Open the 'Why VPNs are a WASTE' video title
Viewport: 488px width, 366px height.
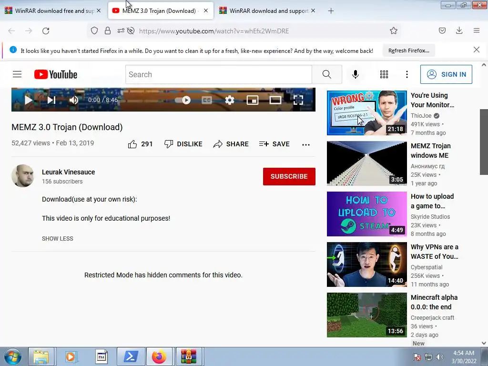click(x=435, y=252)
